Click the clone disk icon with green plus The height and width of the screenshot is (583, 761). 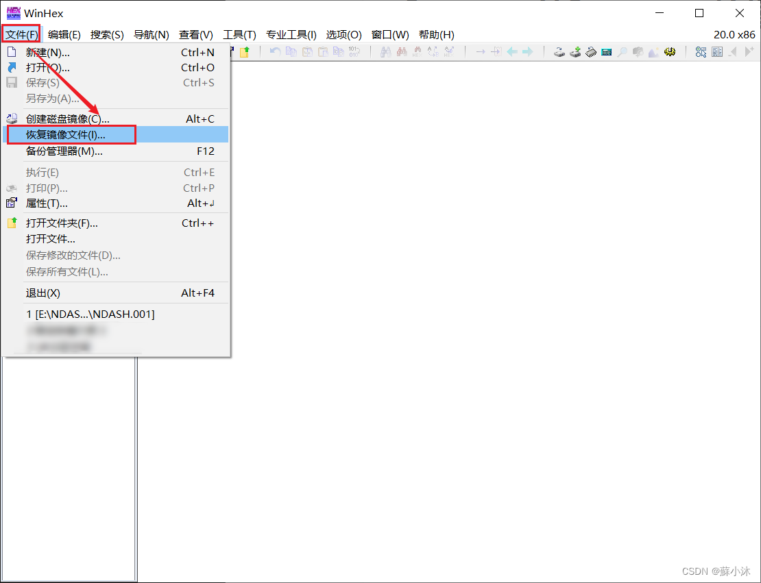575,51
